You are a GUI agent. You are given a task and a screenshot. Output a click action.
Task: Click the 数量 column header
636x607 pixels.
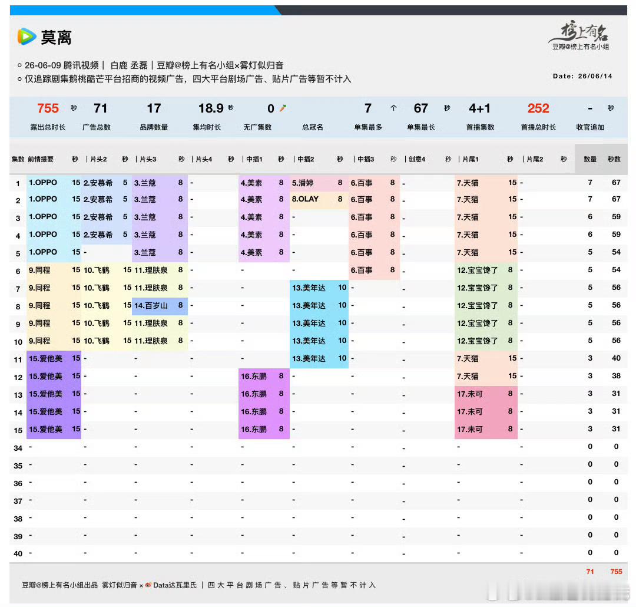click(x=590, y=159)
